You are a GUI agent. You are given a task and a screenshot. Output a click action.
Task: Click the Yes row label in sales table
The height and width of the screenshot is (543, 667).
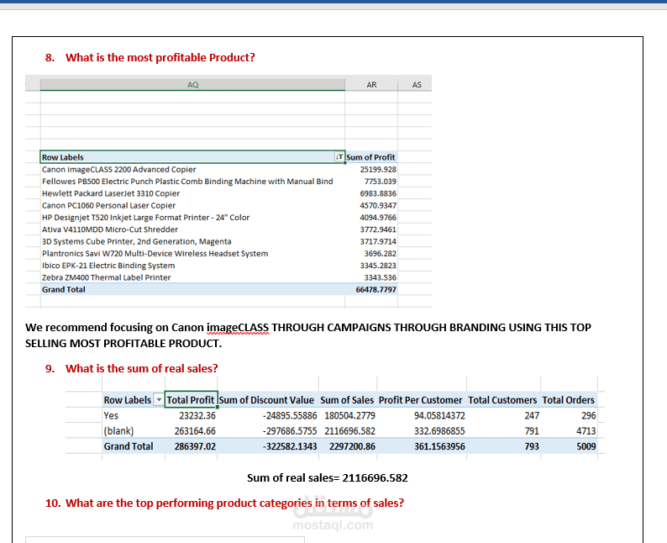tap(111, 415)
